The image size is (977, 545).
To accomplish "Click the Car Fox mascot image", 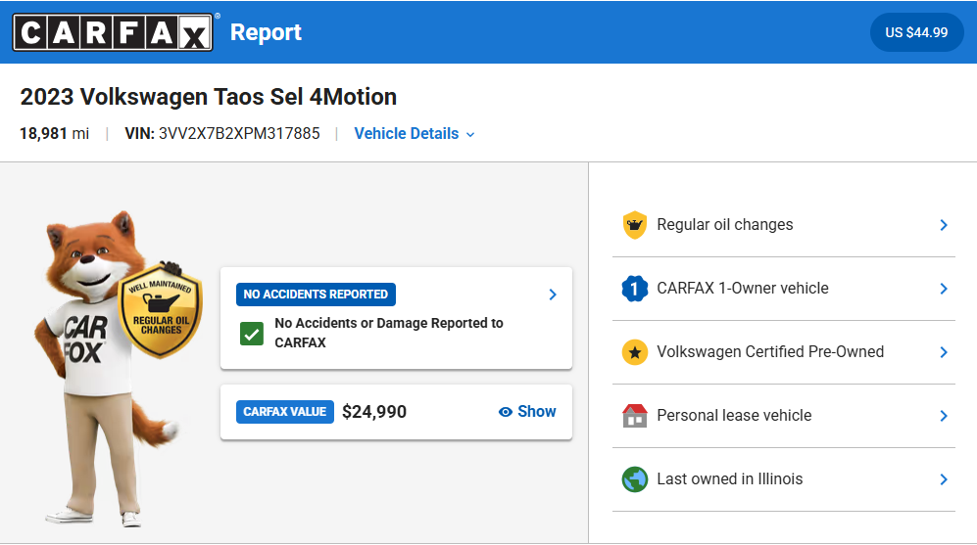I will (x=98, y=372).
